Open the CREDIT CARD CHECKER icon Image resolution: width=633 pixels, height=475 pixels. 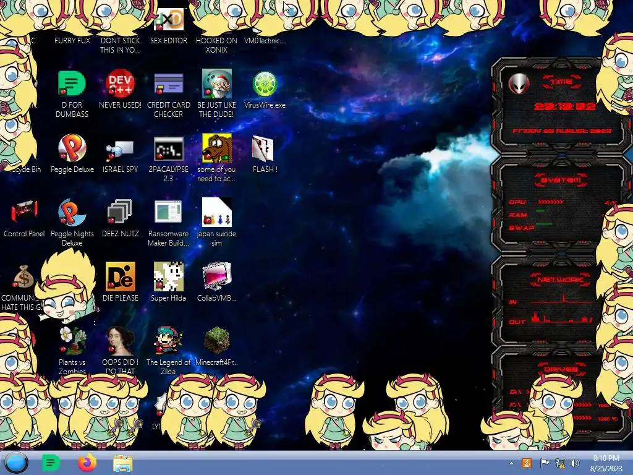point(169,83)
